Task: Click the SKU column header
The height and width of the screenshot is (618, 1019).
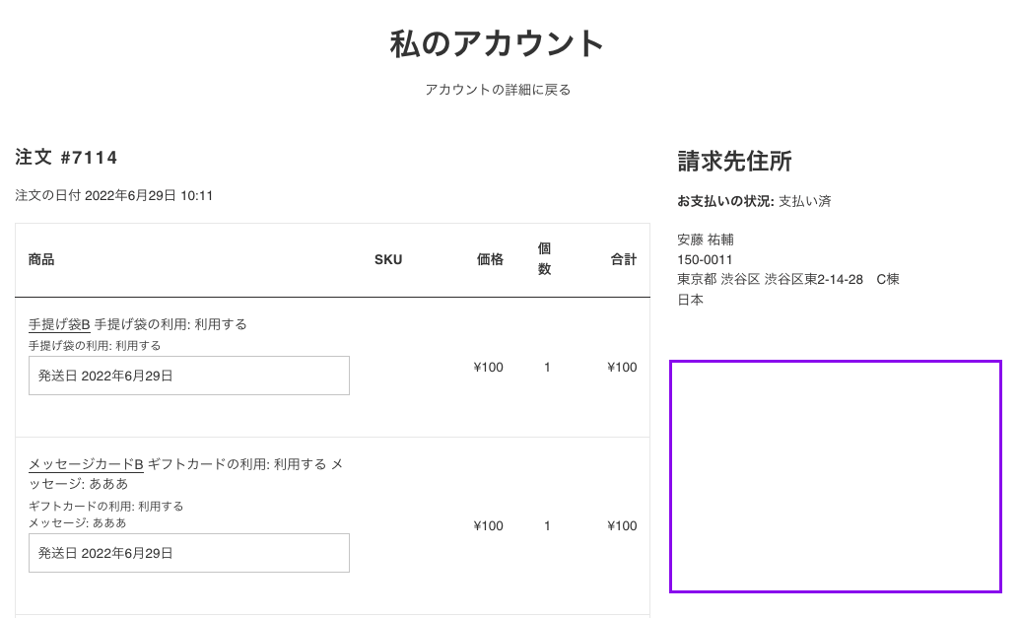Action: tap(388, 260)
